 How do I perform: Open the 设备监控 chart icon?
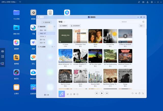[33, 87]
